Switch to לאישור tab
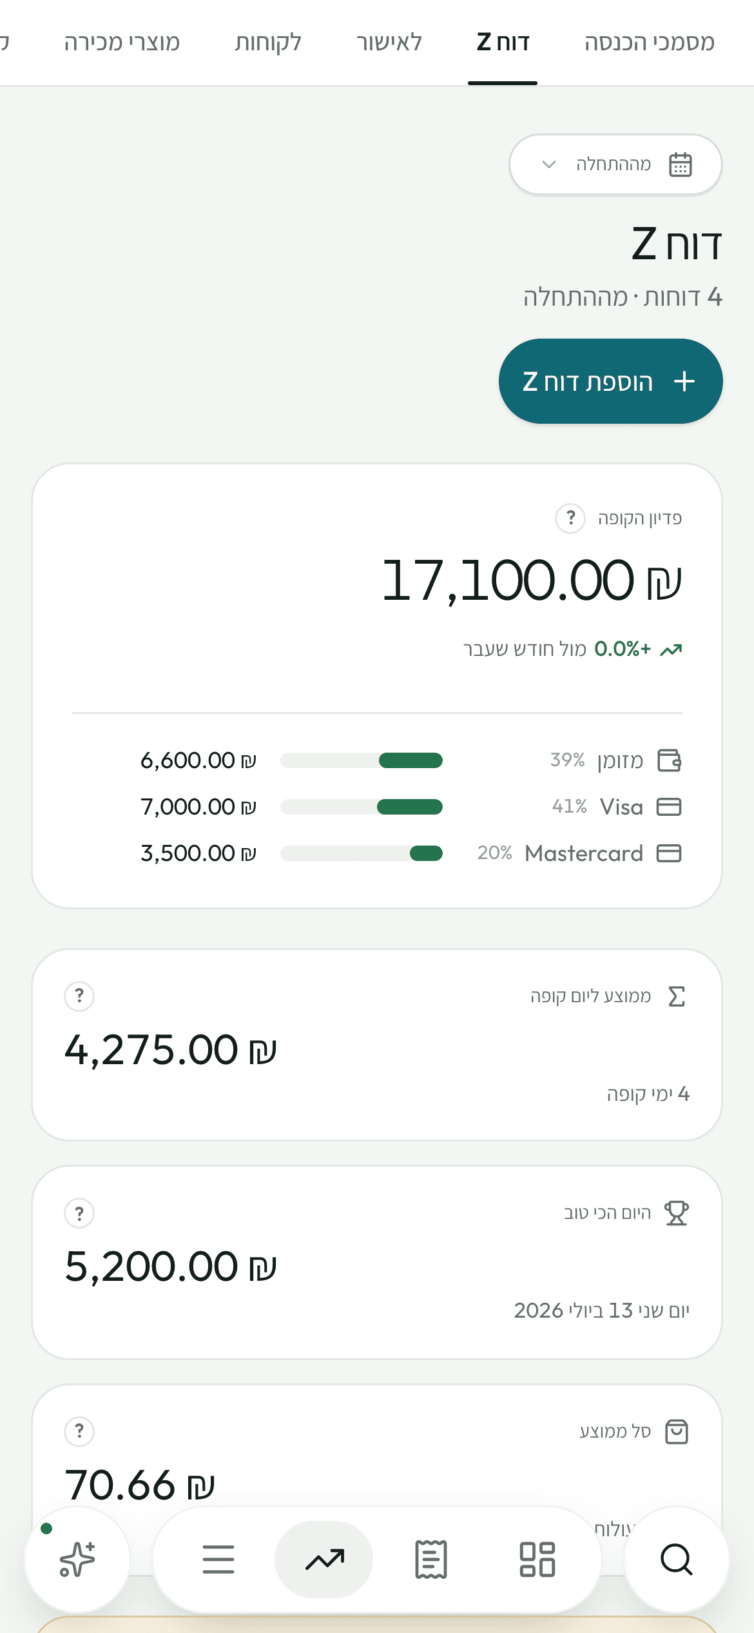 389,43
